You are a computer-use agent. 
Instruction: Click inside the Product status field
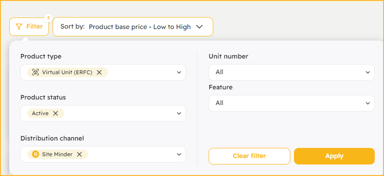[x=103, y=113]
